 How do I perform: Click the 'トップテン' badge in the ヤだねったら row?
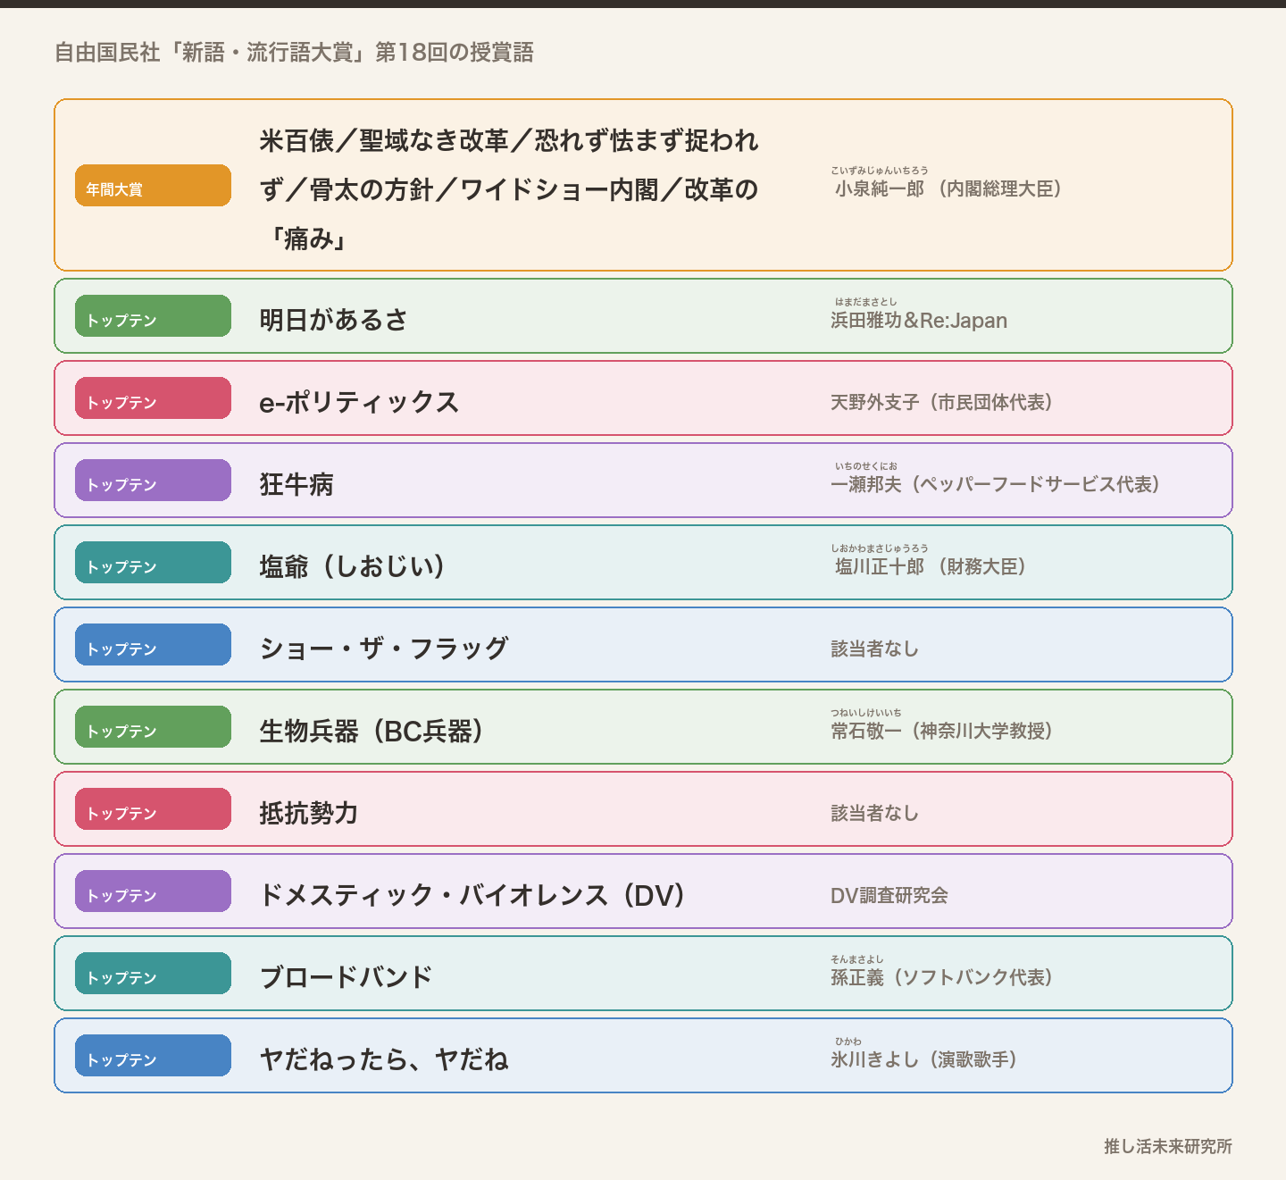coord(153,1055)
